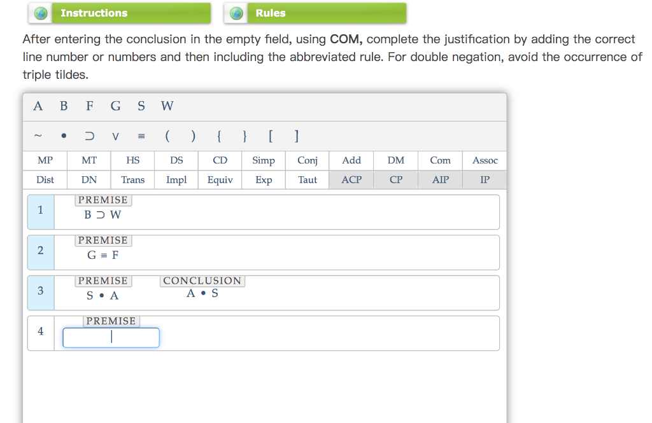The image size is (652, 423).
Task: Insert an opening parenthesis
Action: pyautogui.click(x=167, y=135)
